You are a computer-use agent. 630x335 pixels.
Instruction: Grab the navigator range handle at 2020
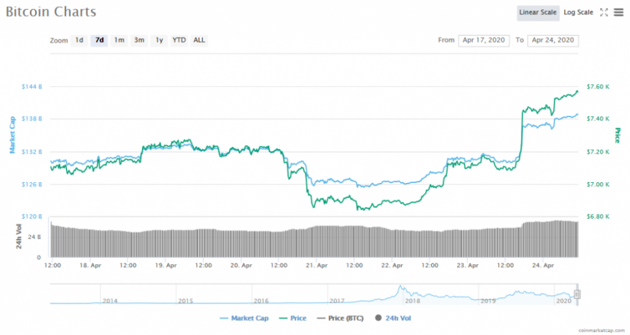(x=577, y=294)
